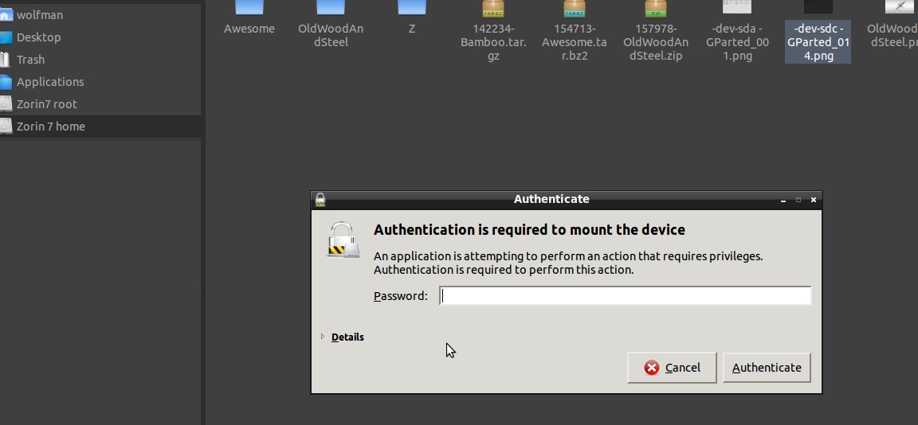Open Applications in the sidebar
This screenshot has height=425, width=918.
coord(50,82)
